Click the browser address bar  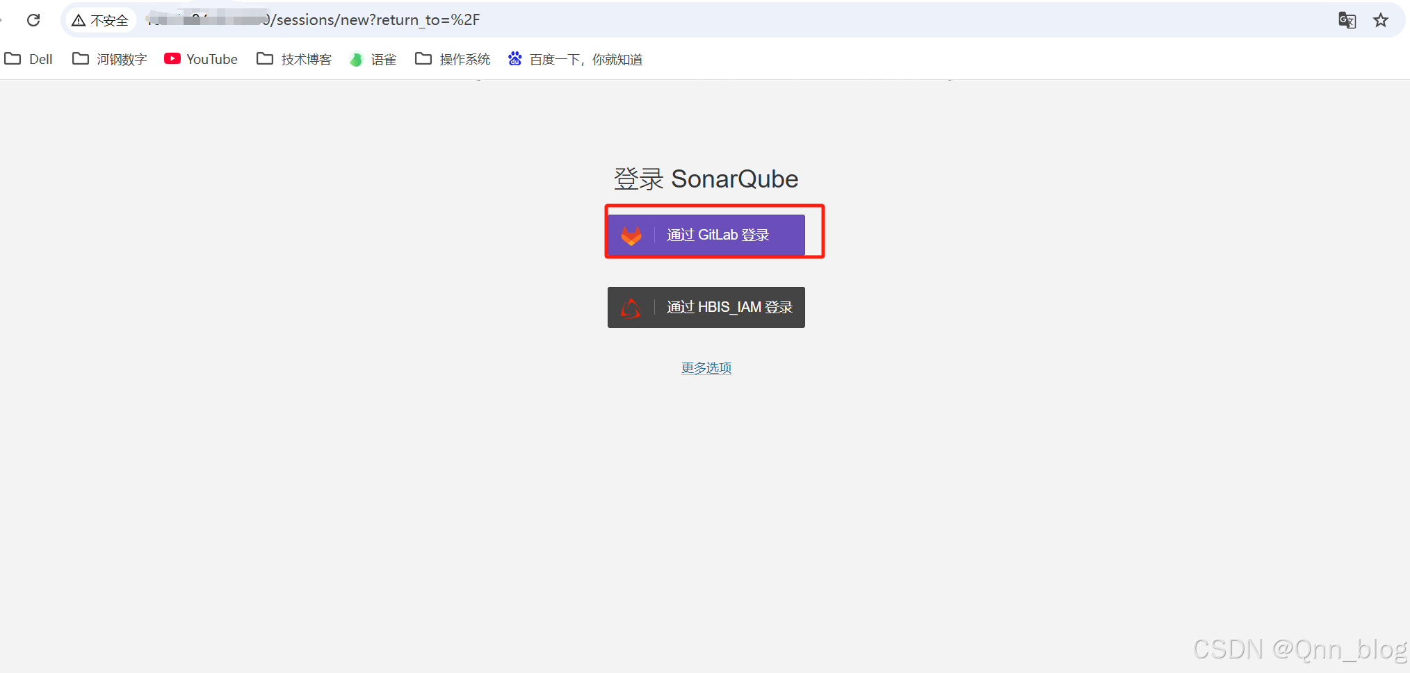[x=417, y=20]
